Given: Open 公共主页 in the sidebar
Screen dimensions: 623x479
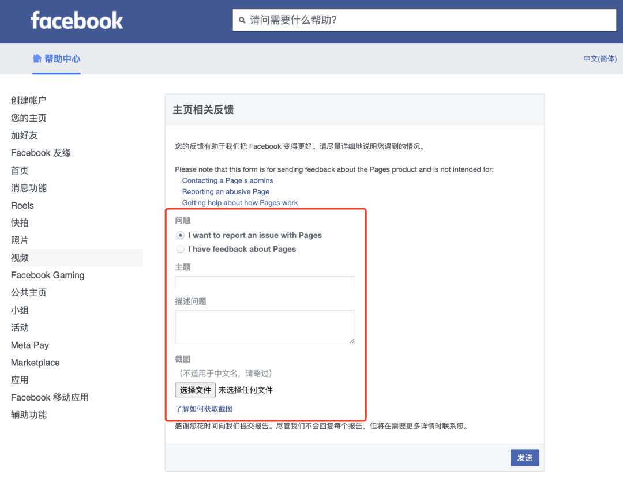Looking at the screenshot, I should [x=29, y=293].
